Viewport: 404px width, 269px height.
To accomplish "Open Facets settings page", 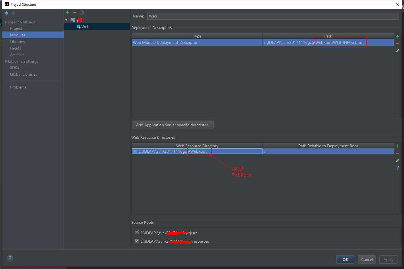I will pos(15,48).
